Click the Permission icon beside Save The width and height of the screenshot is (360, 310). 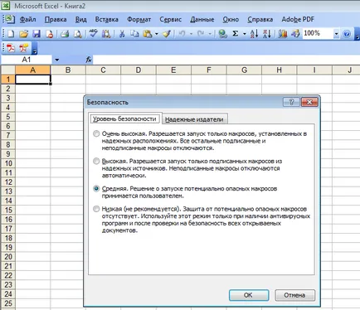coord(50,34)
